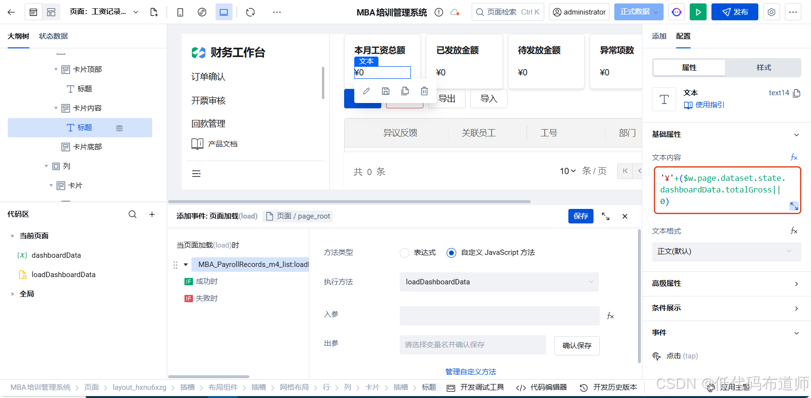Open the page outline list icon in toolbar
The width and height of the screenshot is (811, 398).
[x=33, y=12]
